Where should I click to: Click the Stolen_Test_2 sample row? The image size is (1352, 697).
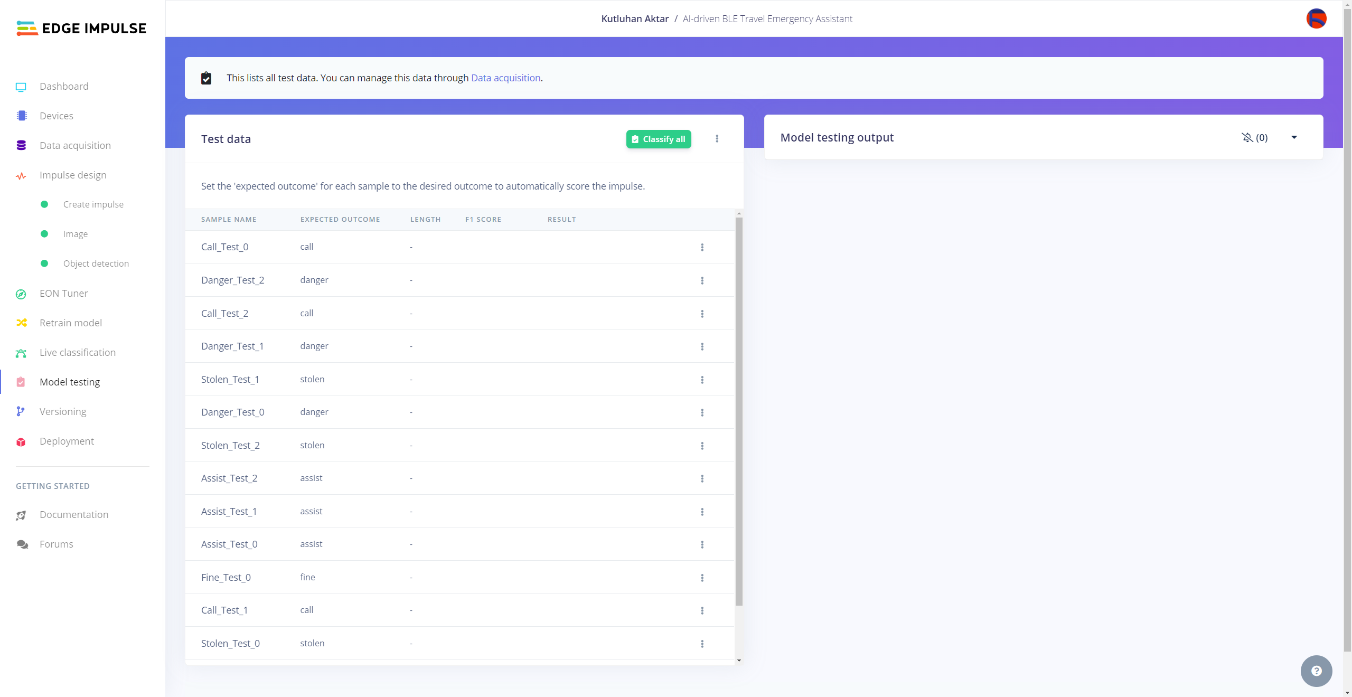[230, 445]
